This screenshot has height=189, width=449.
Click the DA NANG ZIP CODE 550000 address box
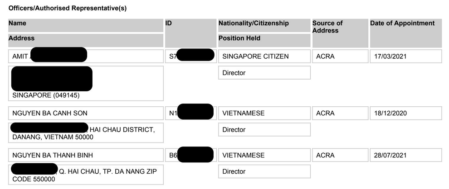click(86, 175)
